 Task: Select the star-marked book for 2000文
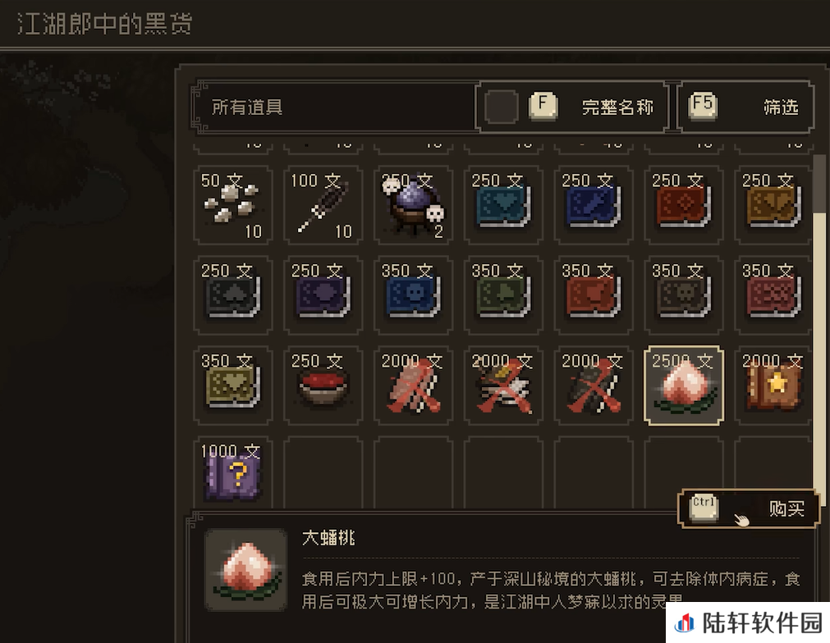(x=773, y=385)
